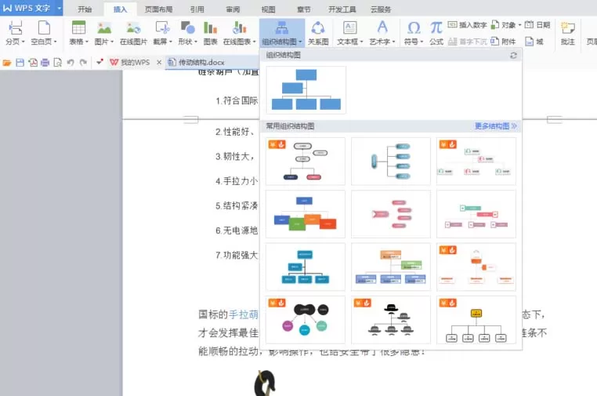597x396 pixels.
Task: Undo the last action
Action: click(x=71, y=63)
